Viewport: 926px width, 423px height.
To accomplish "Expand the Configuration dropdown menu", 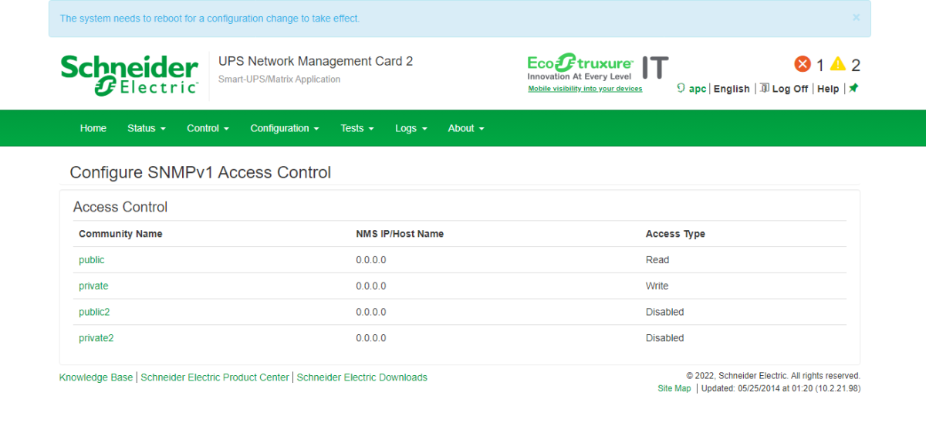I will click(285, 128).
